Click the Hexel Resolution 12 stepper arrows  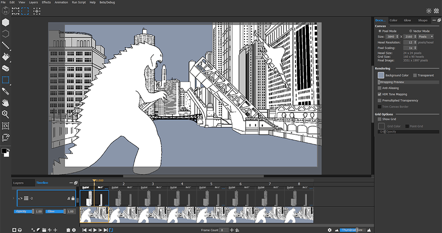click(415, 42)
